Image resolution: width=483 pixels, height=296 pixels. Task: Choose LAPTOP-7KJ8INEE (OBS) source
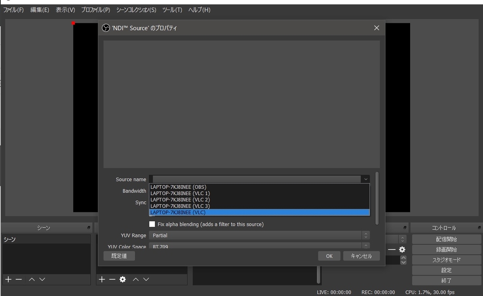click(259, 187)
